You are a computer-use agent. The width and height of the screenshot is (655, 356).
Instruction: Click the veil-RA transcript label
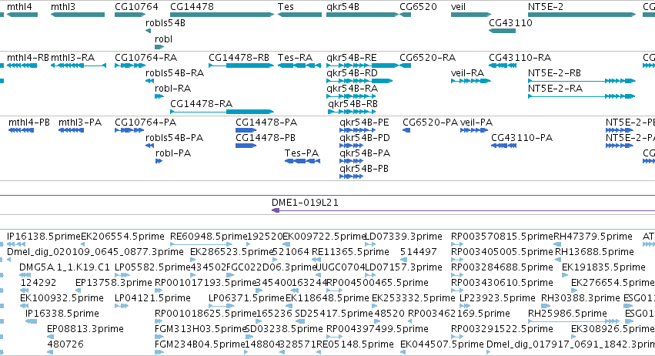click(x=467, y=73)
